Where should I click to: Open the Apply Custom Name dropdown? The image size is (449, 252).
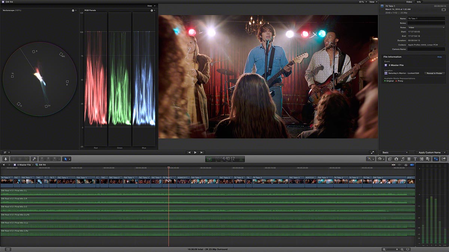[x=431, y=153]
